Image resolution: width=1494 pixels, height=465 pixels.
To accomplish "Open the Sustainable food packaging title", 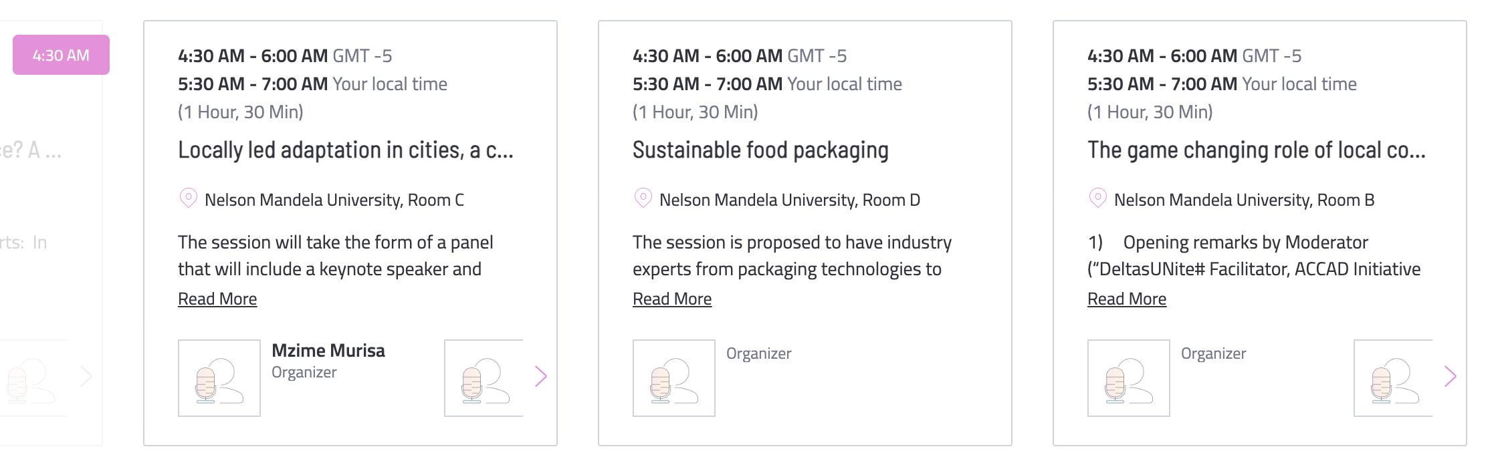I will click(x=760, y=150).
